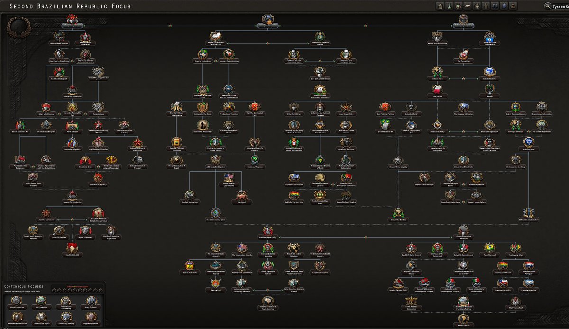Click the balance scales filter icon
569x329 pixels.
pos(494,6)
